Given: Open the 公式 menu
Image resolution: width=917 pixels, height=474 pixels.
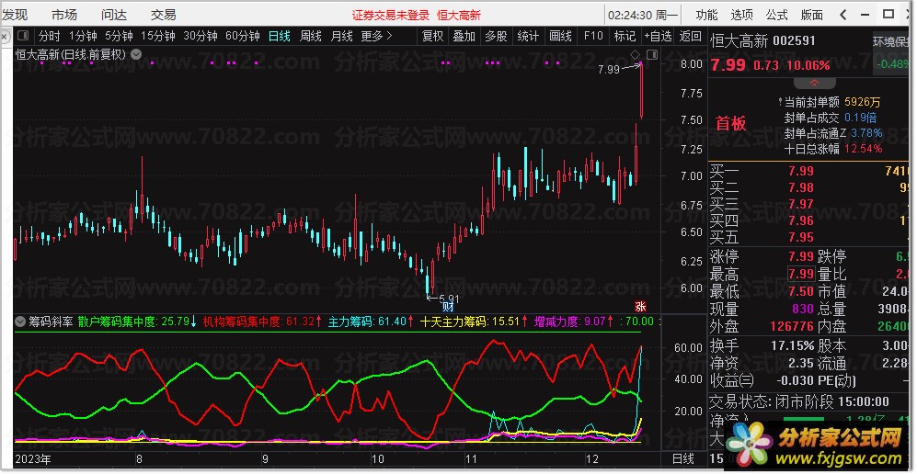Looking at the screenshot, I should click(776, 15).
